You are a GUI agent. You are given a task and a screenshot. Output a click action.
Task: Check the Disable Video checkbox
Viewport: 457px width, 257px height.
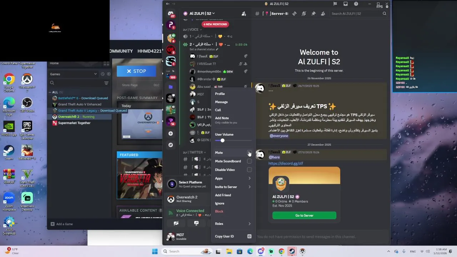249,170
